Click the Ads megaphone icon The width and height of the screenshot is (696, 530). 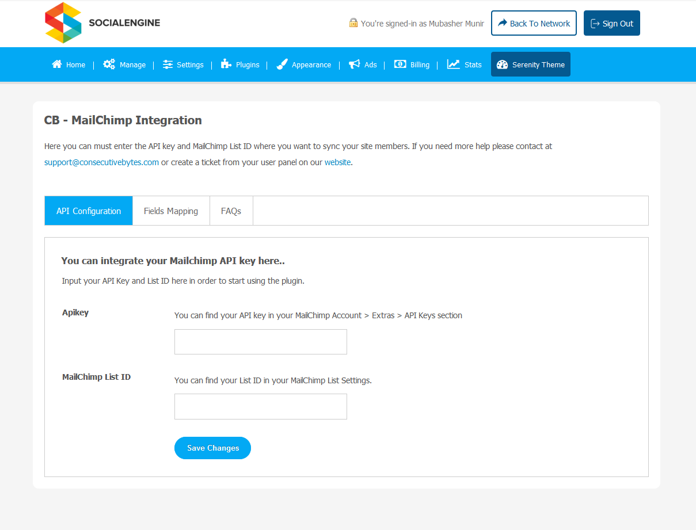(x=355, y=64)
